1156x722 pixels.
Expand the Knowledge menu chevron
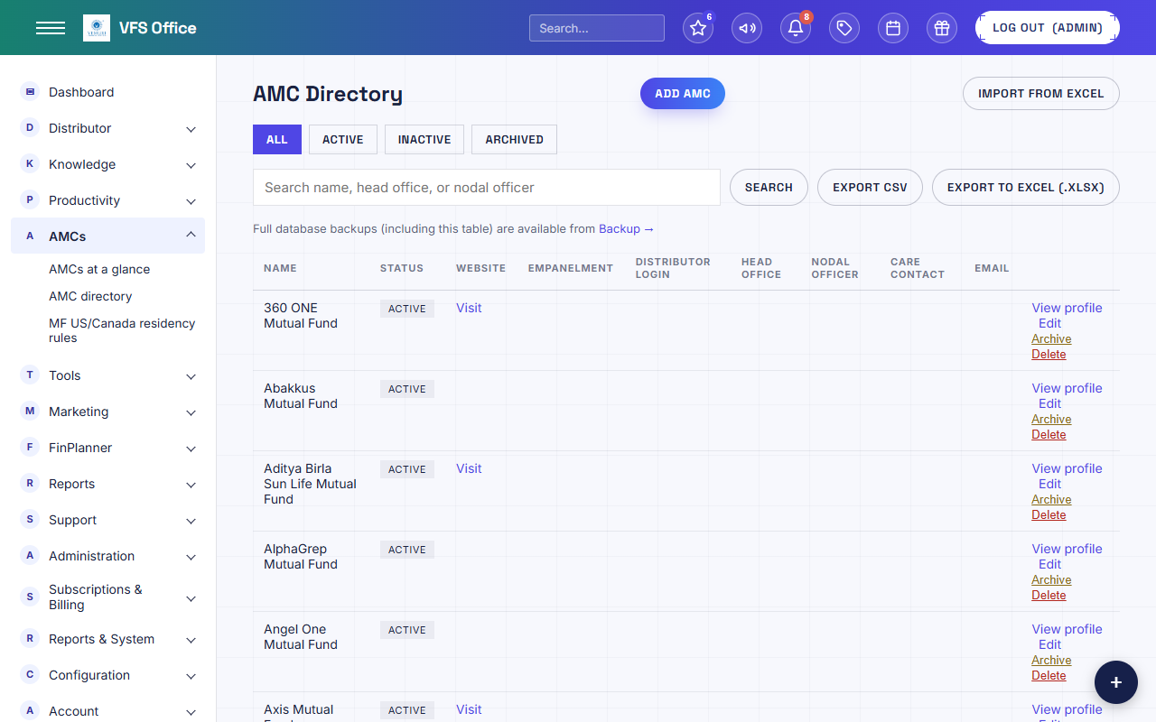coord(191,165)
